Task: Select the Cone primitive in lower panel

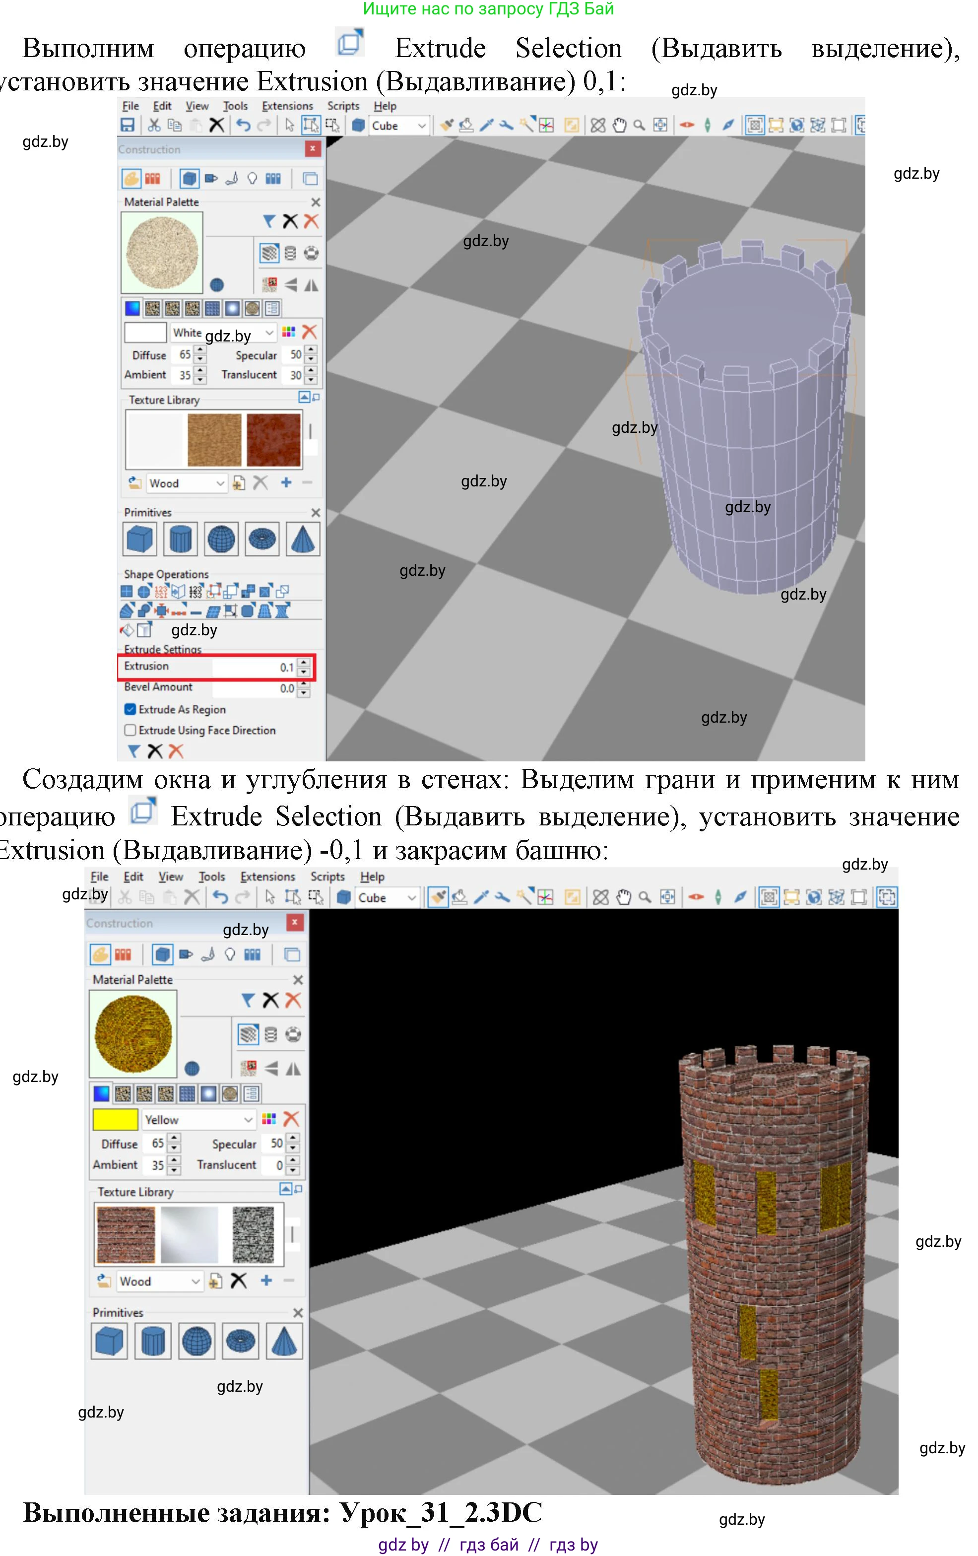Action: pos(284,1342)
